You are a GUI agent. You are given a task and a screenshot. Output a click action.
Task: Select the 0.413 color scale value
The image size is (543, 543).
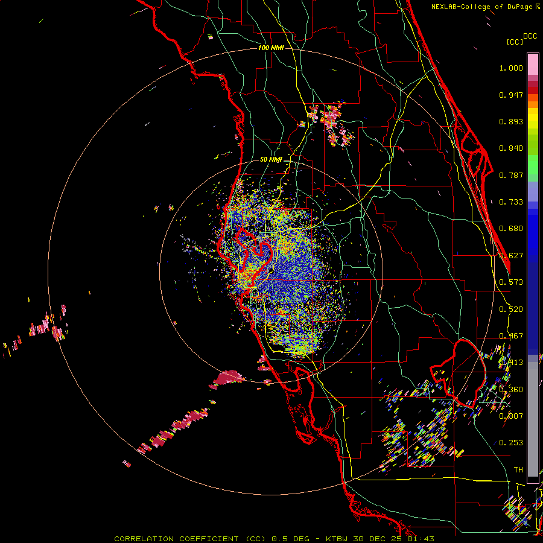tap(511, 363)
